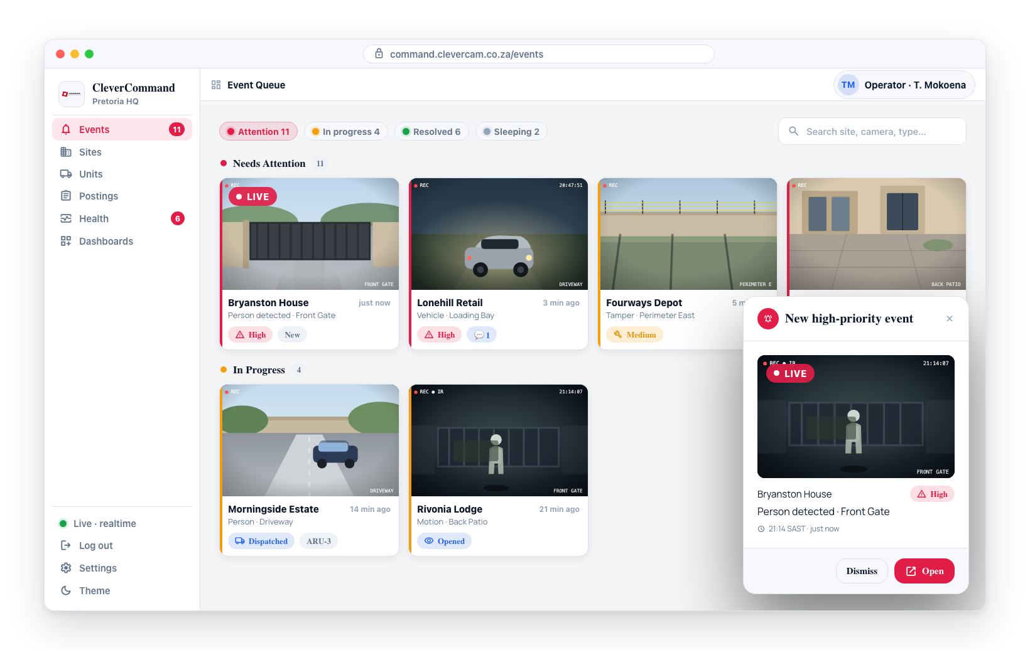Select the Attention 11 filter
This screenshot has width=1030, height=650.
(258, 132)
